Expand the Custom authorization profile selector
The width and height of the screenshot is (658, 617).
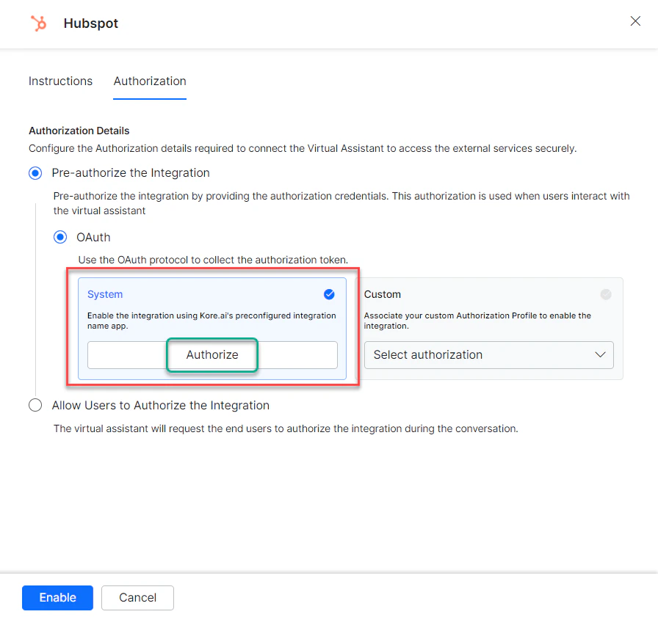pyautogui.click(x=489, y=355)
